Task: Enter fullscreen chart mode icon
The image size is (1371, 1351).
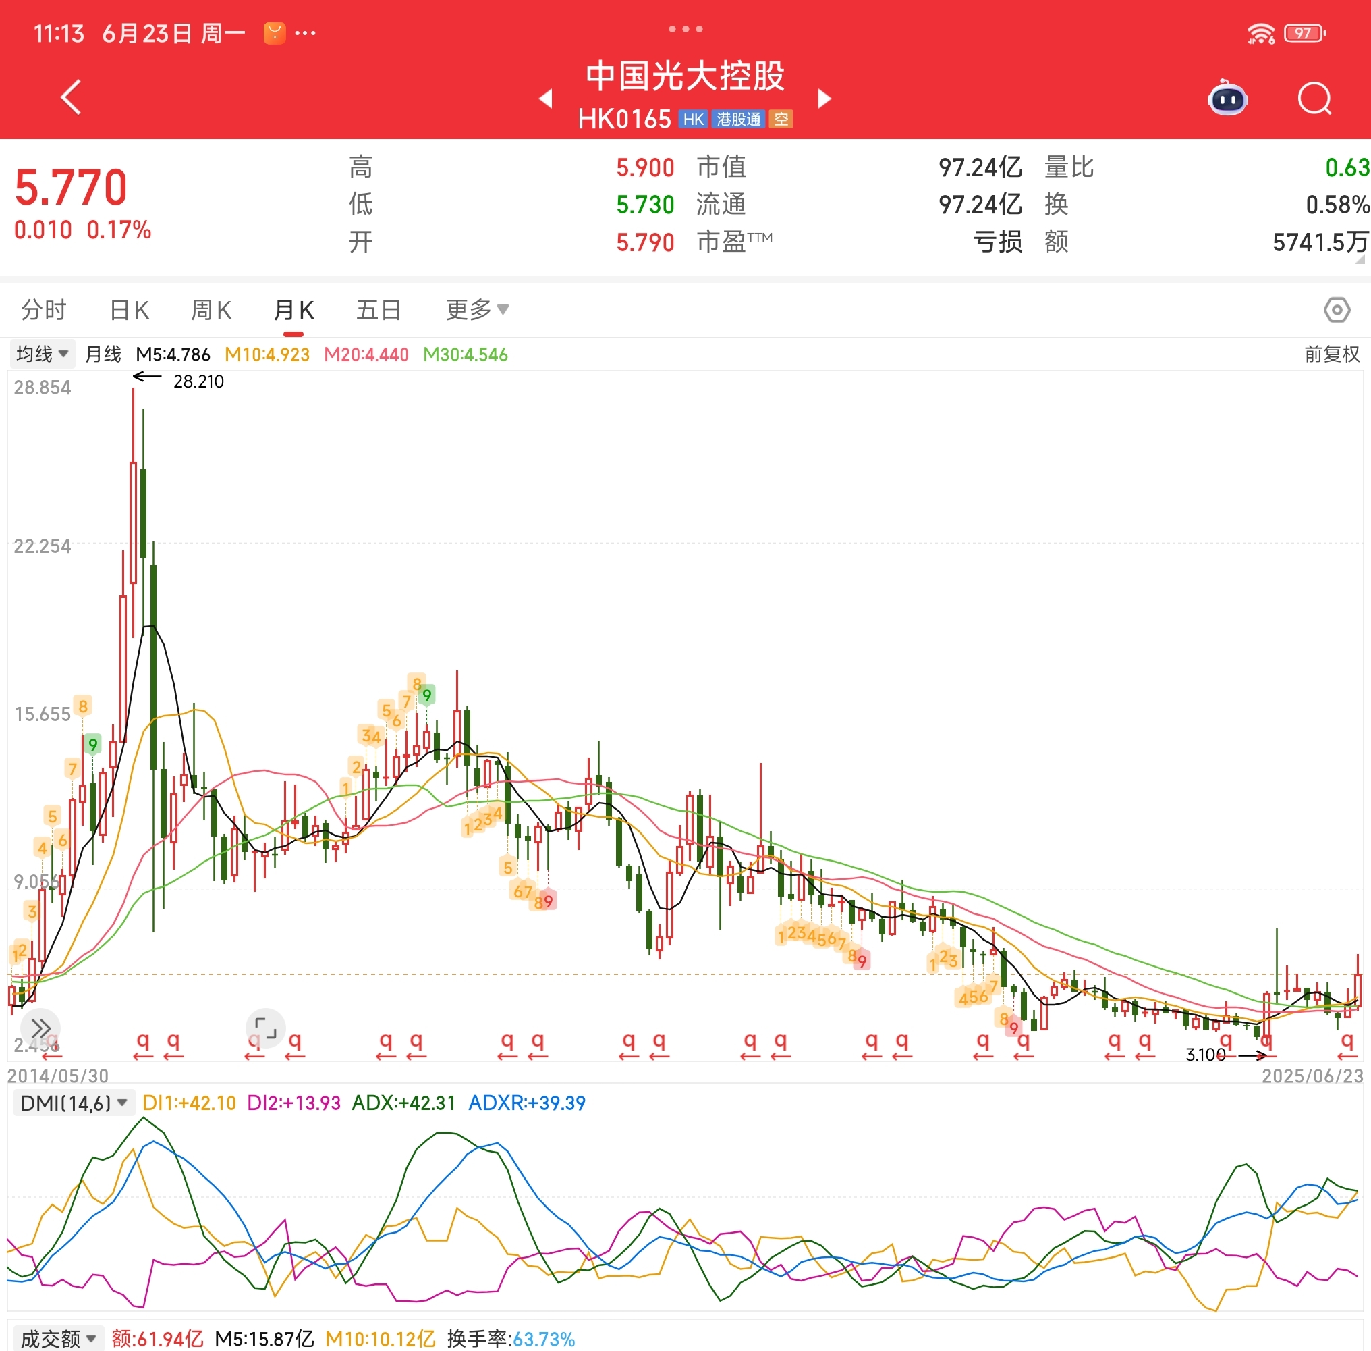Action: [265, 1028]
